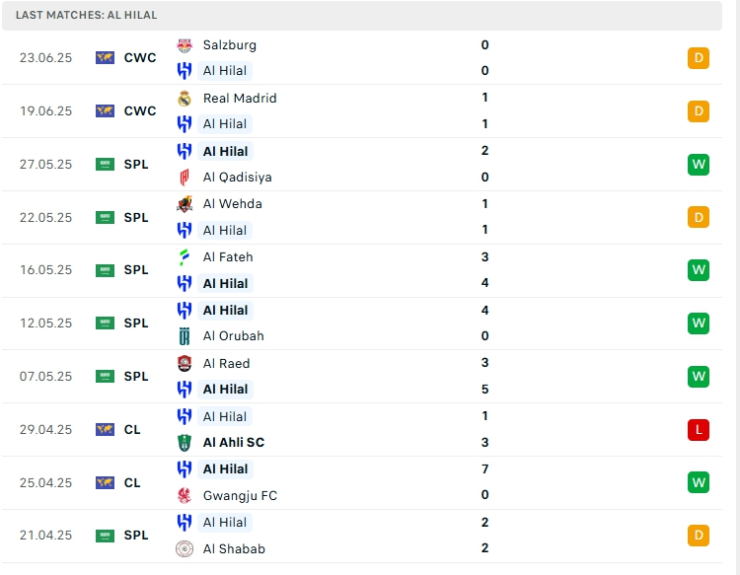Click the Al Ahli SC crest
Image resolution: width=740 pixels, height=575 pixels.
(x=185, y=443)
